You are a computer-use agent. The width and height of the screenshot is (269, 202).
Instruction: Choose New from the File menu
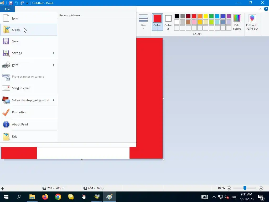[x=29, y=18]
